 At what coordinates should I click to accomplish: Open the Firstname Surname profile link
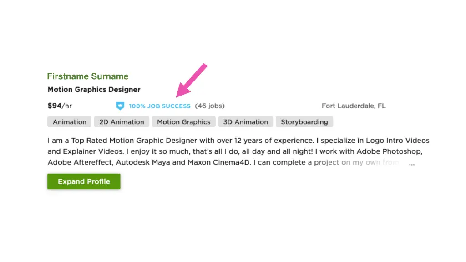click(88, 76)
